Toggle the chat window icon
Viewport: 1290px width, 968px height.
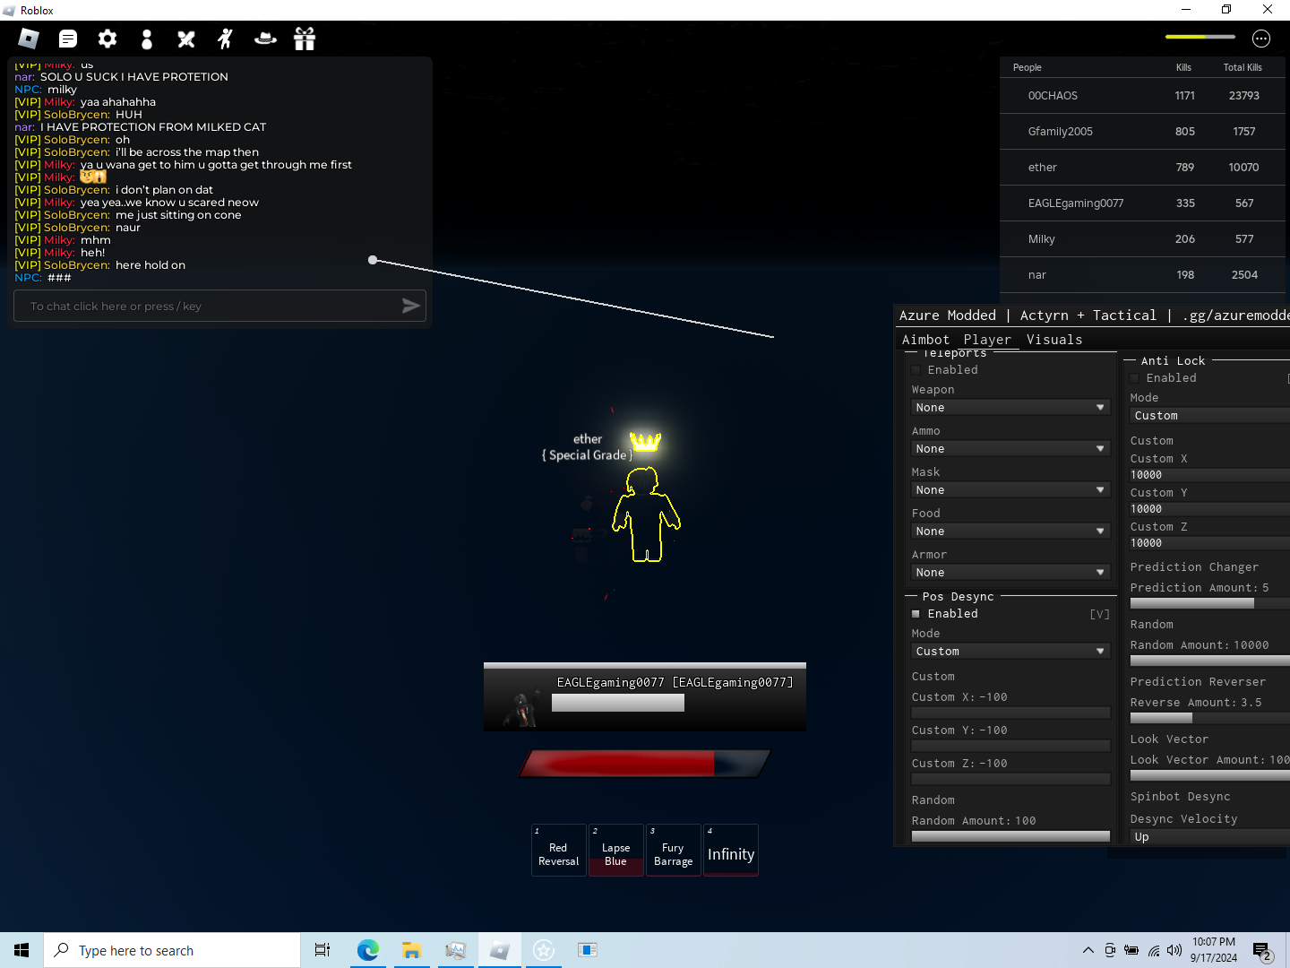[x=68, y=39]
